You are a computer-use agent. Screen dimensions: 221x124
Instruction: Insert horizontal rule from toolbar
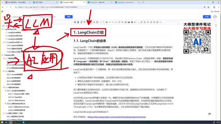point(110,22)
